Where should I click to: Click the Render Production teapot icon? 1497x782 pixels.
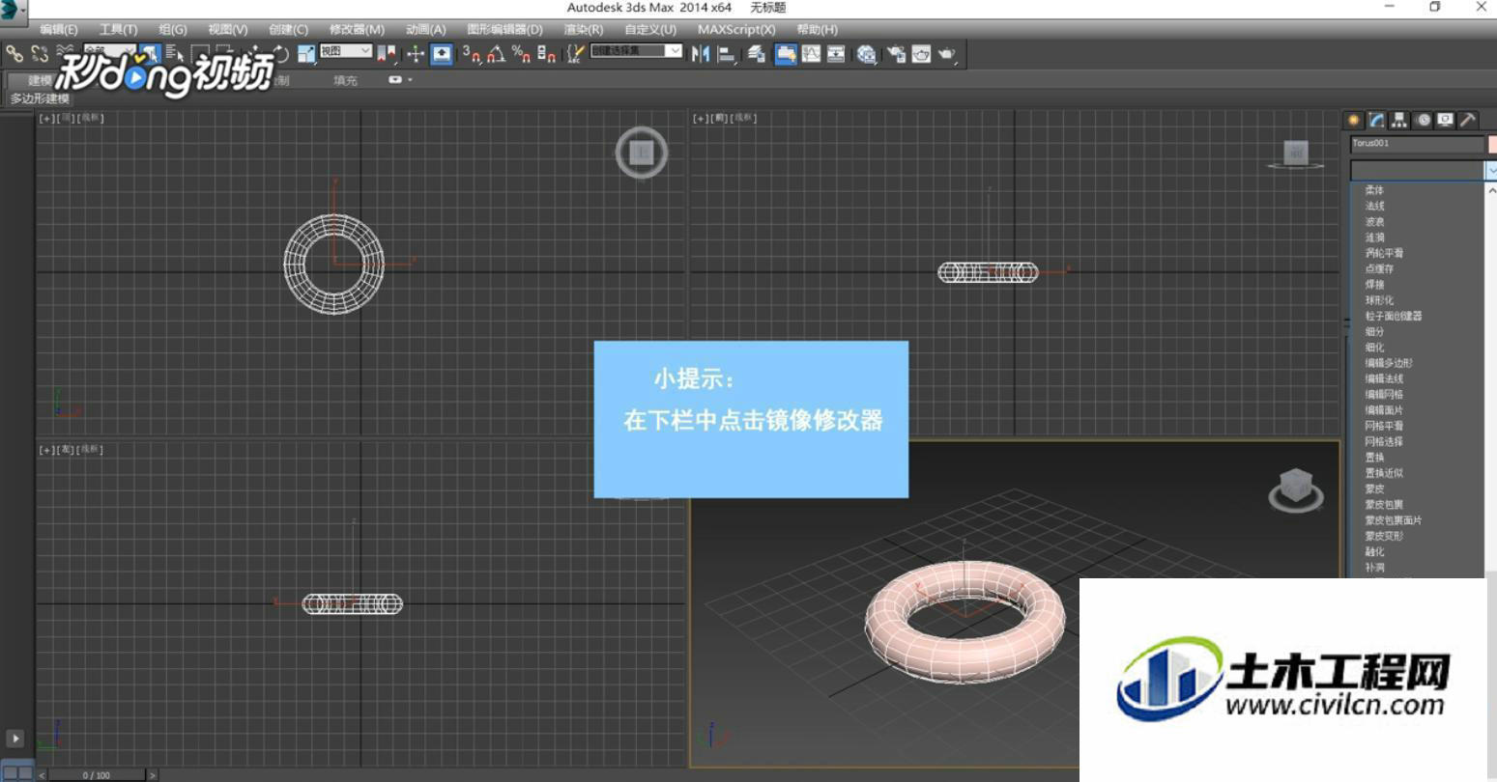947,54
